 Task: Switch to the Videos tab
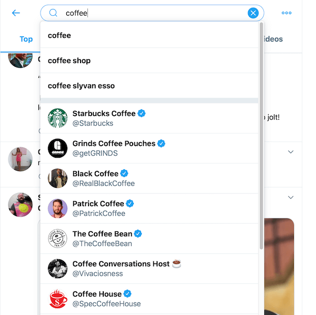tap(273, 39)
